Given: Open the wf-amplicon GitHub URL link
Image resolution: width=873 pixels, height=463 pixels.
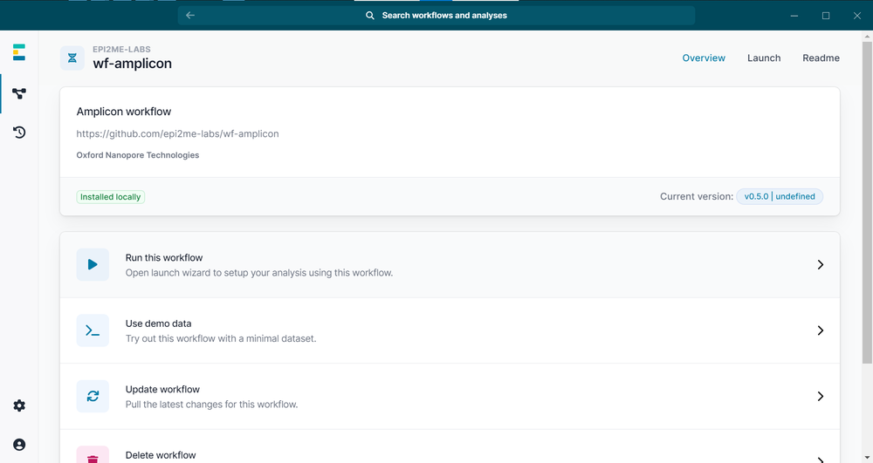Looking at the screenshot, I should (x=177, y=133).
